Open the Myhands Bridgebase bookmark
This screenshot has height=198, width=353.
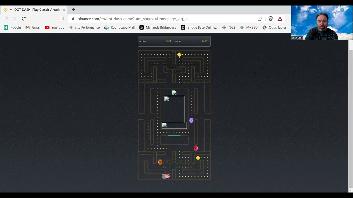pyautogui.click(x=158, y=28)
